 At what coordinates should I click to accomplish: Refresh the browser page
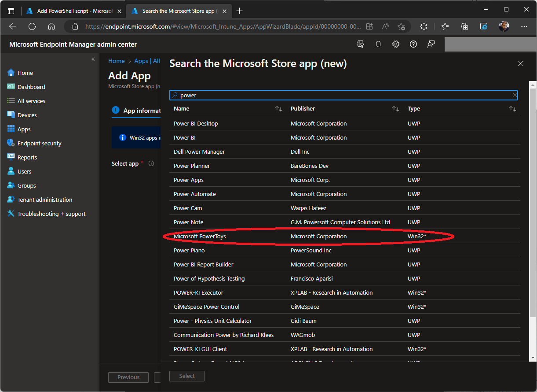click(32, 26)
